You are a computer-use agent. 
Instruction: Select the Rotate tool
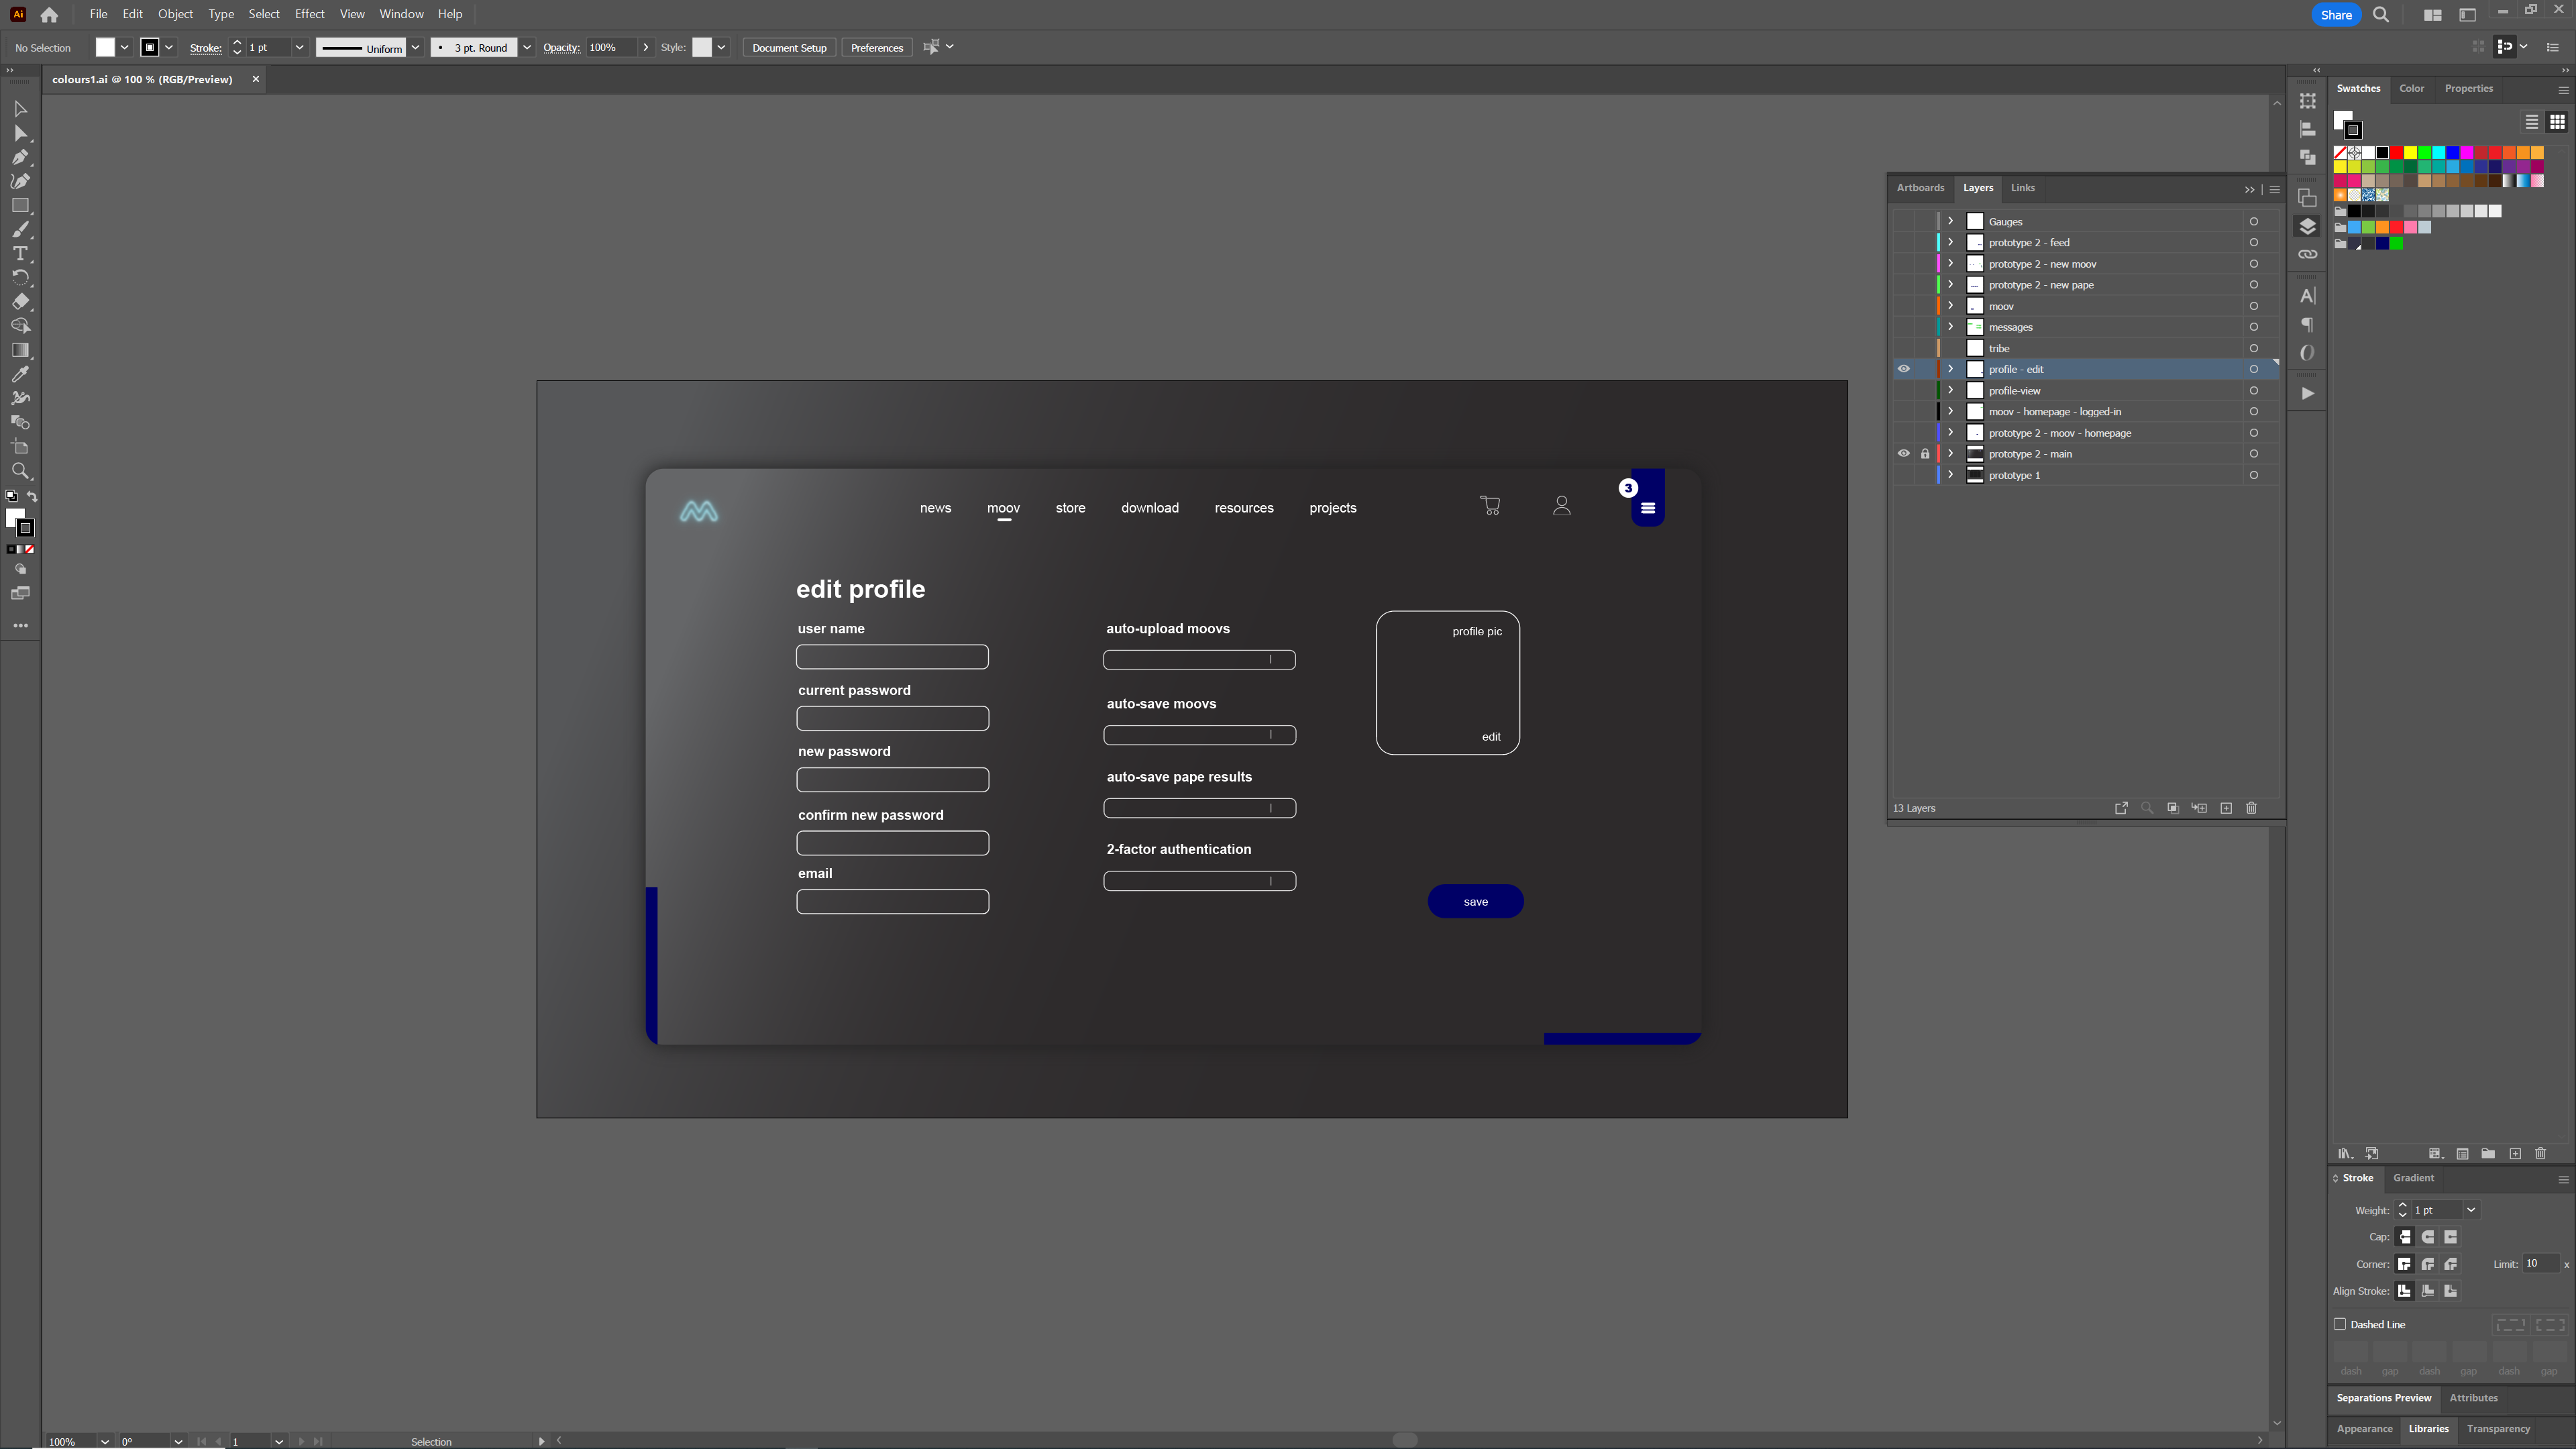click(x=20, y=278)
